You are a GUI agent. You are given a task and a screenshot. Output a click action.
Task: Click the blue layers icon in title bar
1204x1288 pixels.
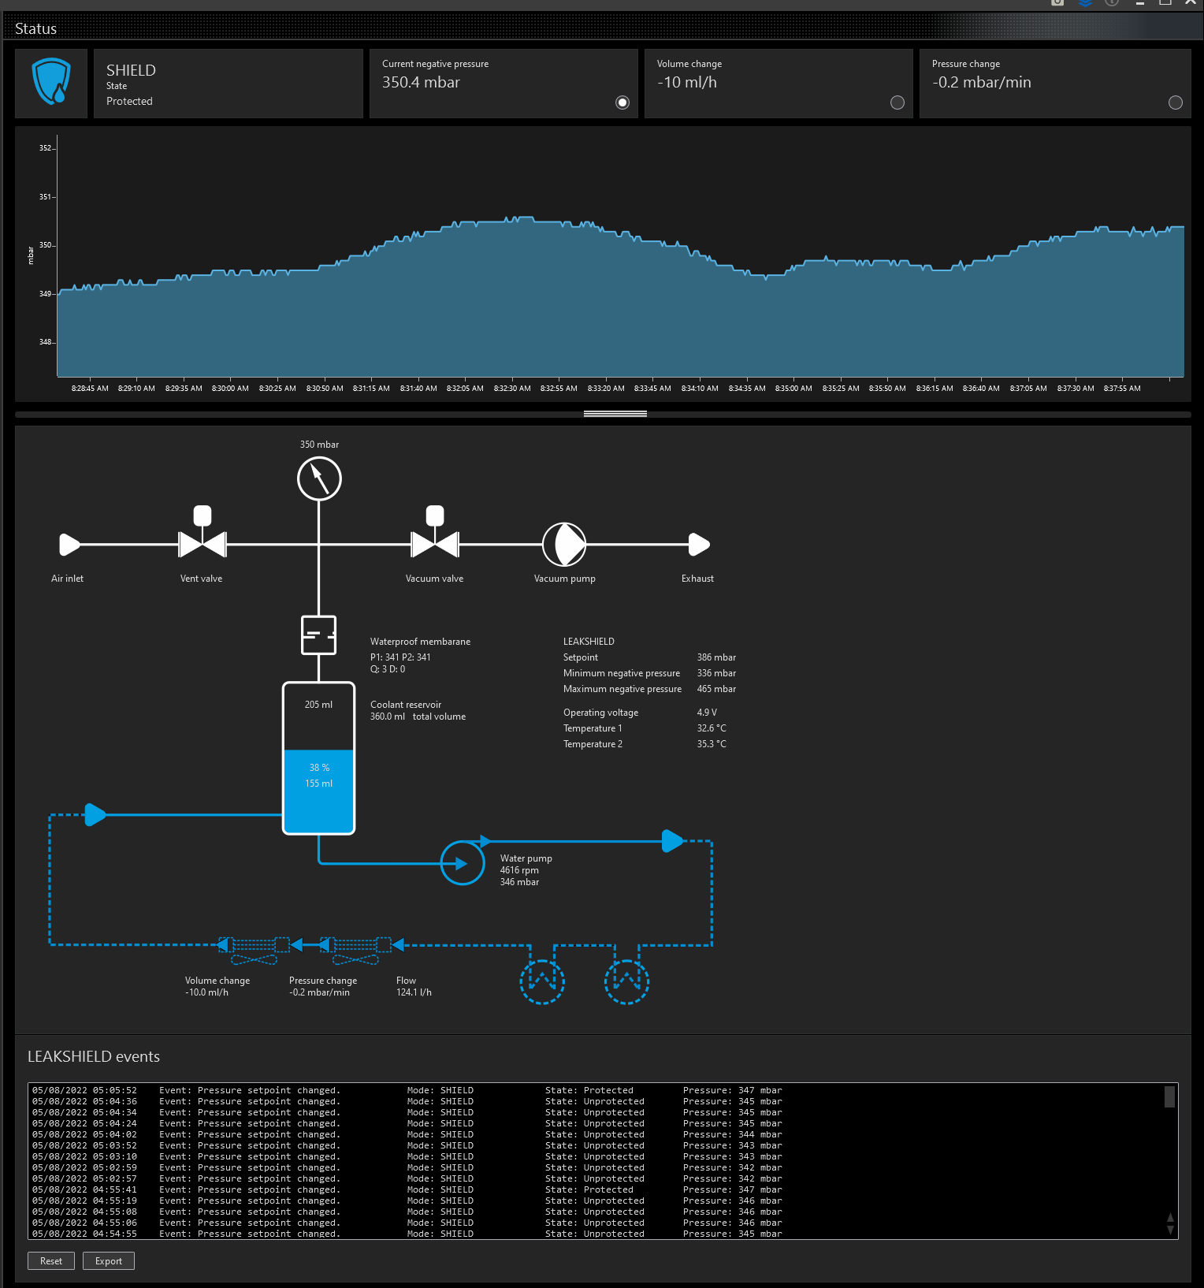coord(1085,2)
